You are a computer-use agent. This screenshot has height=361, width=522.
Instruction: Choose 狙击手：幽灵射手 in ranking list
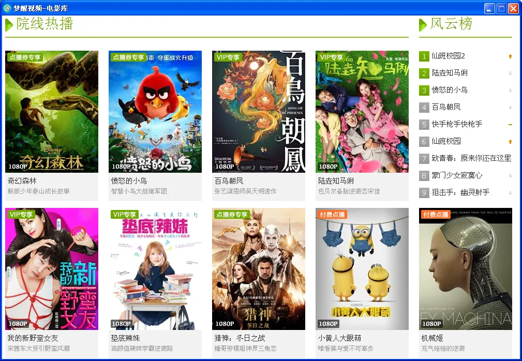[x=460, y=192]
